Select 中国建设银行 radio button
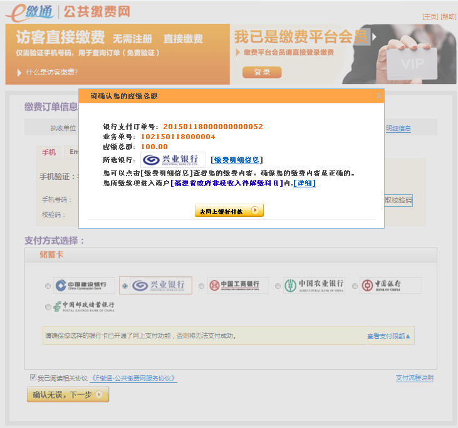This screenshot has width=458, height=428. [x=48, y=286]
